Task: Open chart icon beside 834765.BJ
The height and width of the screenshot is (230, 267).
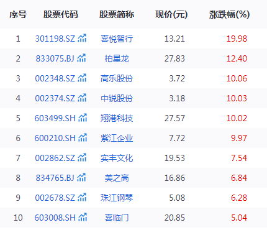Action: pos(81,177)
